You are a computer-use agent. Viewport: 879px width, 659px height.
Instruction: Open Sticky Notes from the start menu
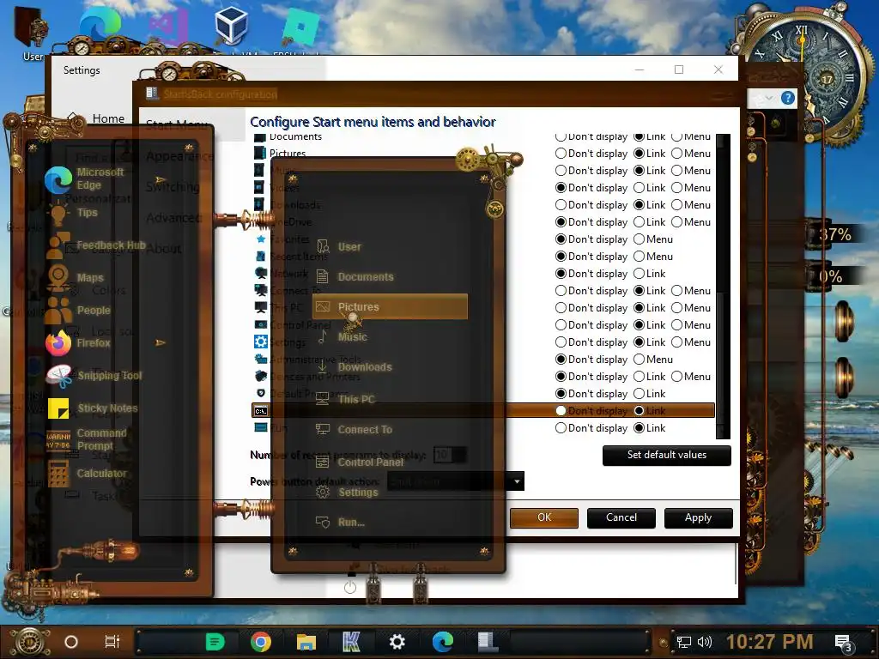tap(93, 408)
